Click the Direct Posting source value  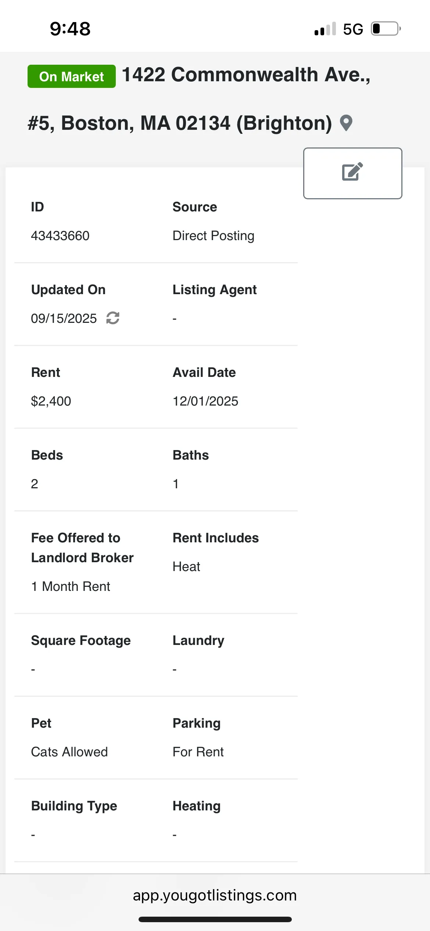214,236
